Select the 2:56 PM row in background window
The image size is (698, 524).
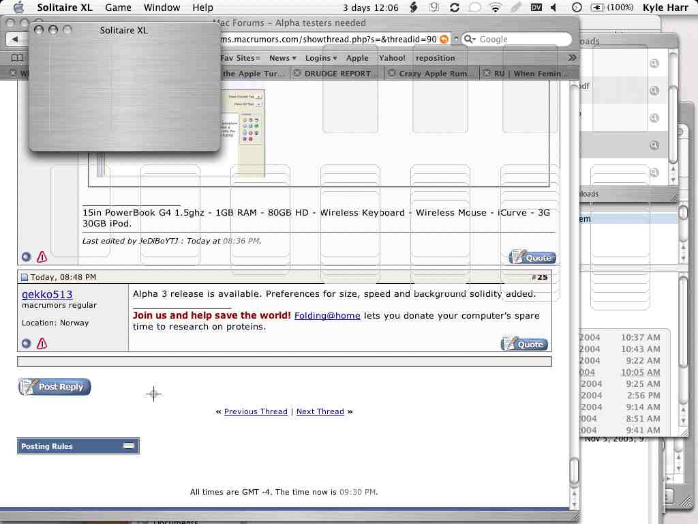[x=620, y=395]
